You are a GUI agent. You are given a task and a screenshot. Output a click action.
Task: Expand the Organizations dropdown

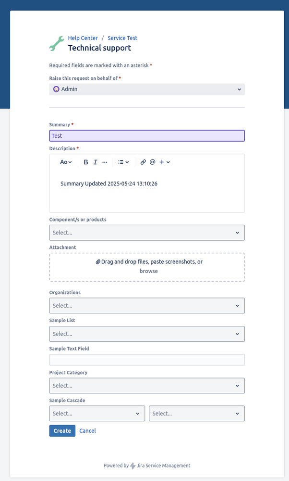coord(147,306)
